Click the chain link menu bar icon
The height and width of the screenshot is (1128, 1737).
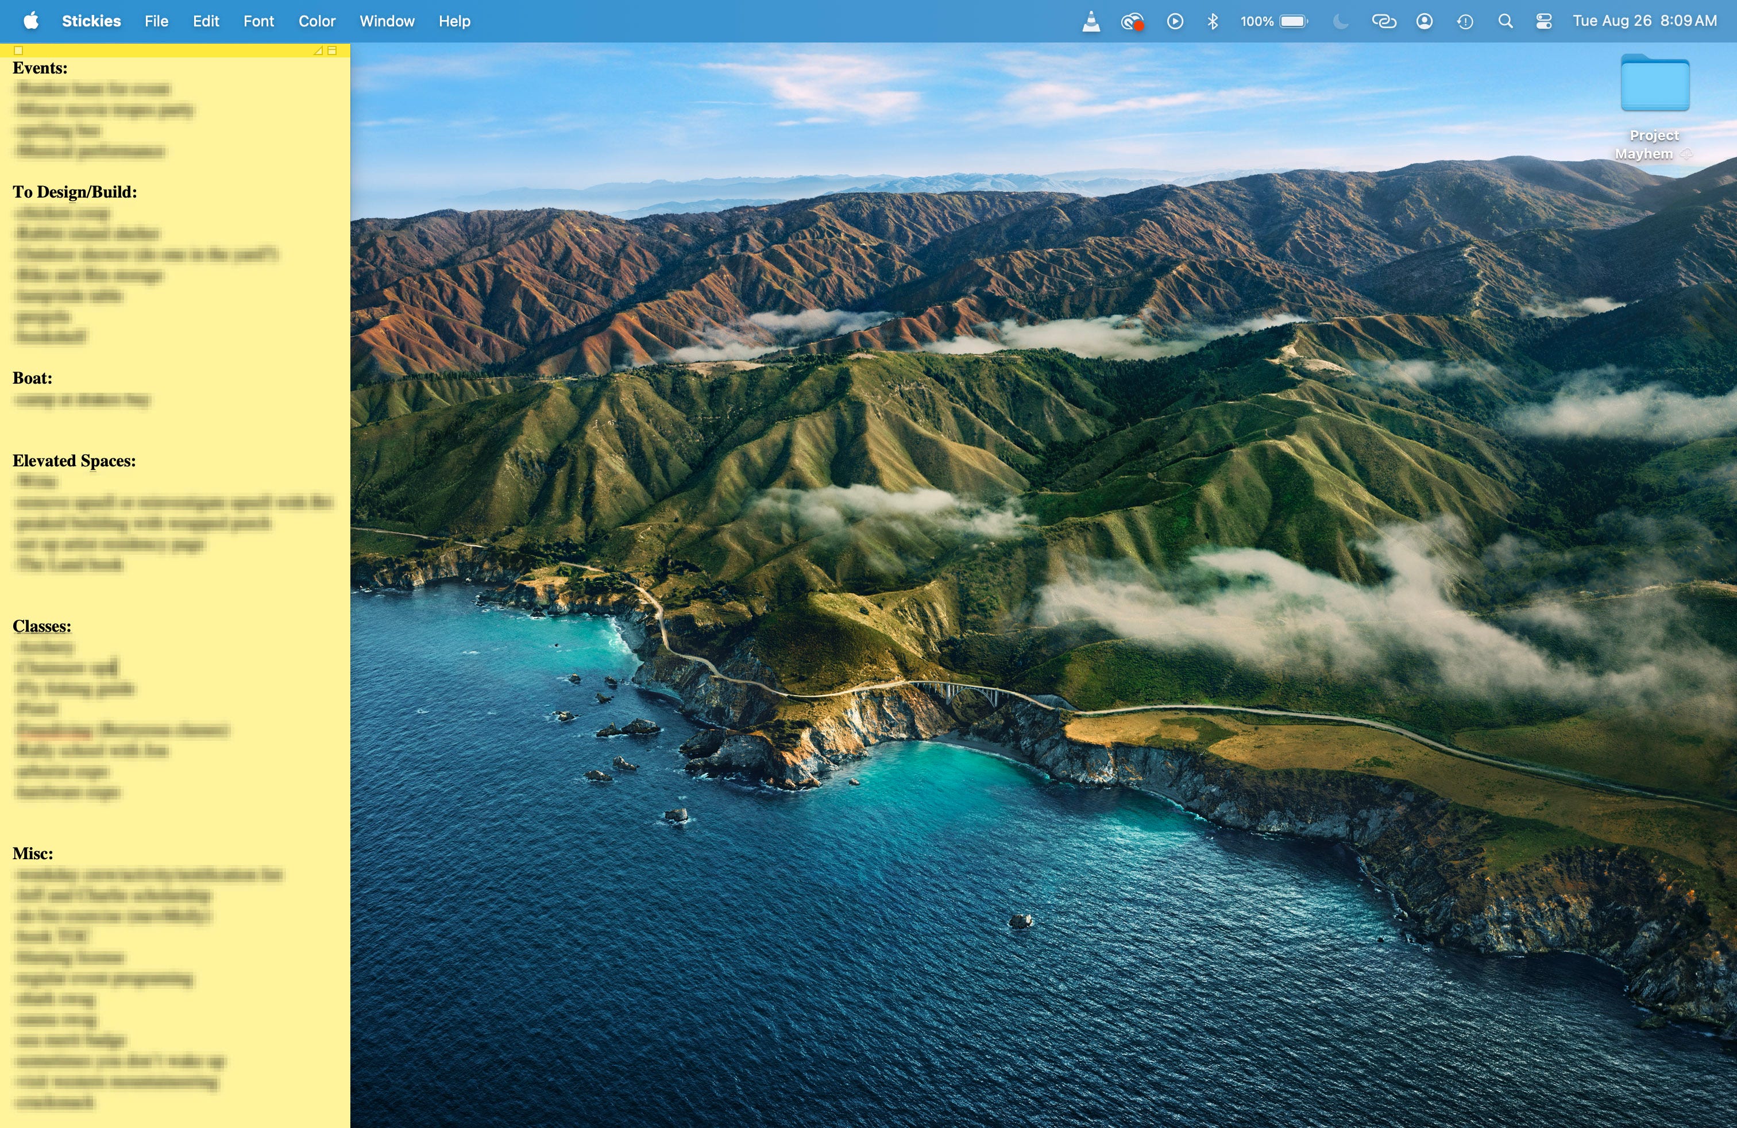coord(1383,21)
